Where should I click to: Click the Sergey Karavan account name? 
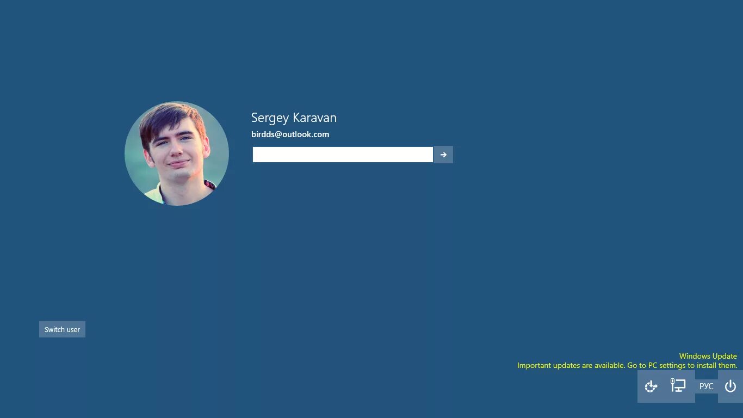point(294,118)
